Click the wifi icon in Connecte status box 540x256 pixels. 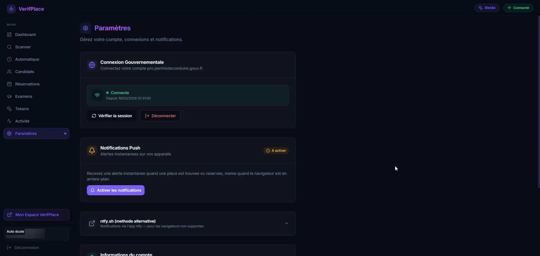[97, 95]
